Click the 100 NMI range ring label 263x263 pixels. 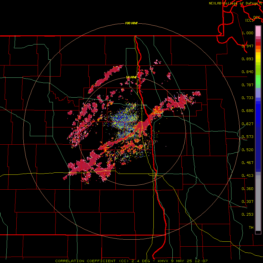point(131,23)
